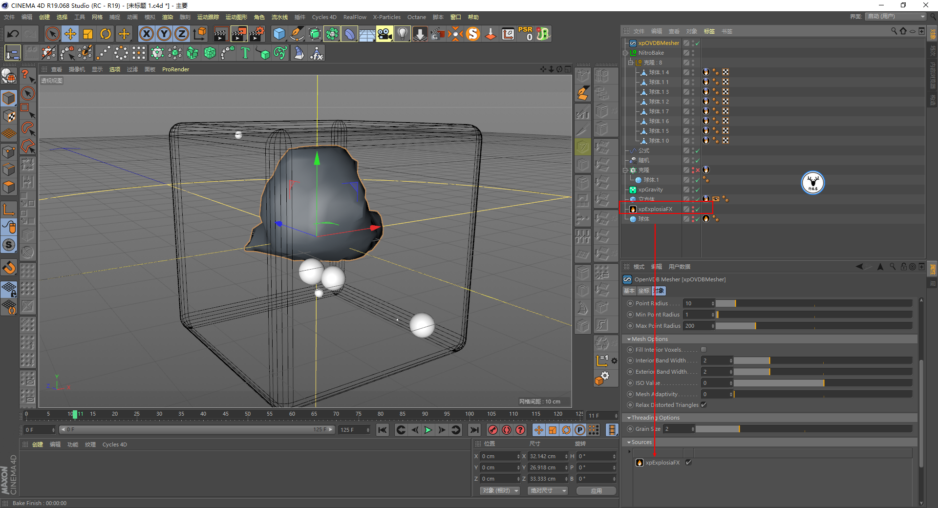Viewport: 938px width, 508px height.
Task: Toggle Fill Interior Voxels checkbox
Action: click(x=704, y=350)
